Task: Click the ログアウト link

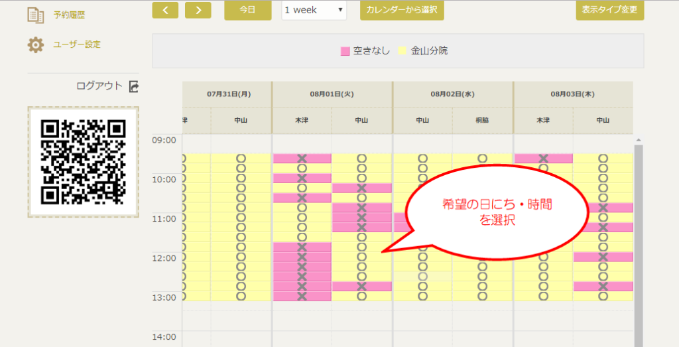Action: tap(99, 86)
